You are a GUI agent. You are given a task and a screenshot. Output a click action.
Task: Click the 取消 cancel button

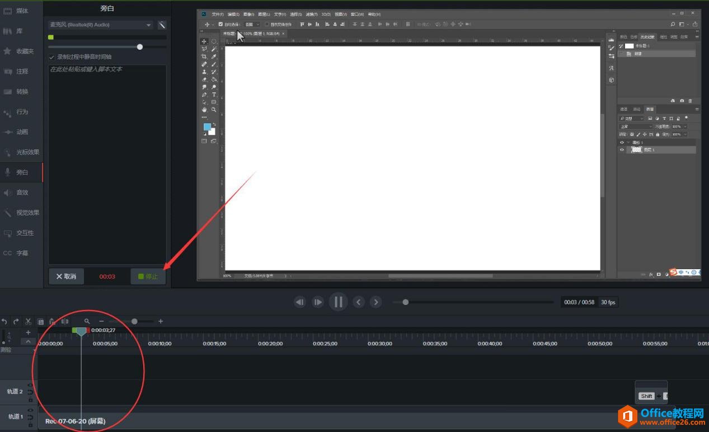(66, 276)
